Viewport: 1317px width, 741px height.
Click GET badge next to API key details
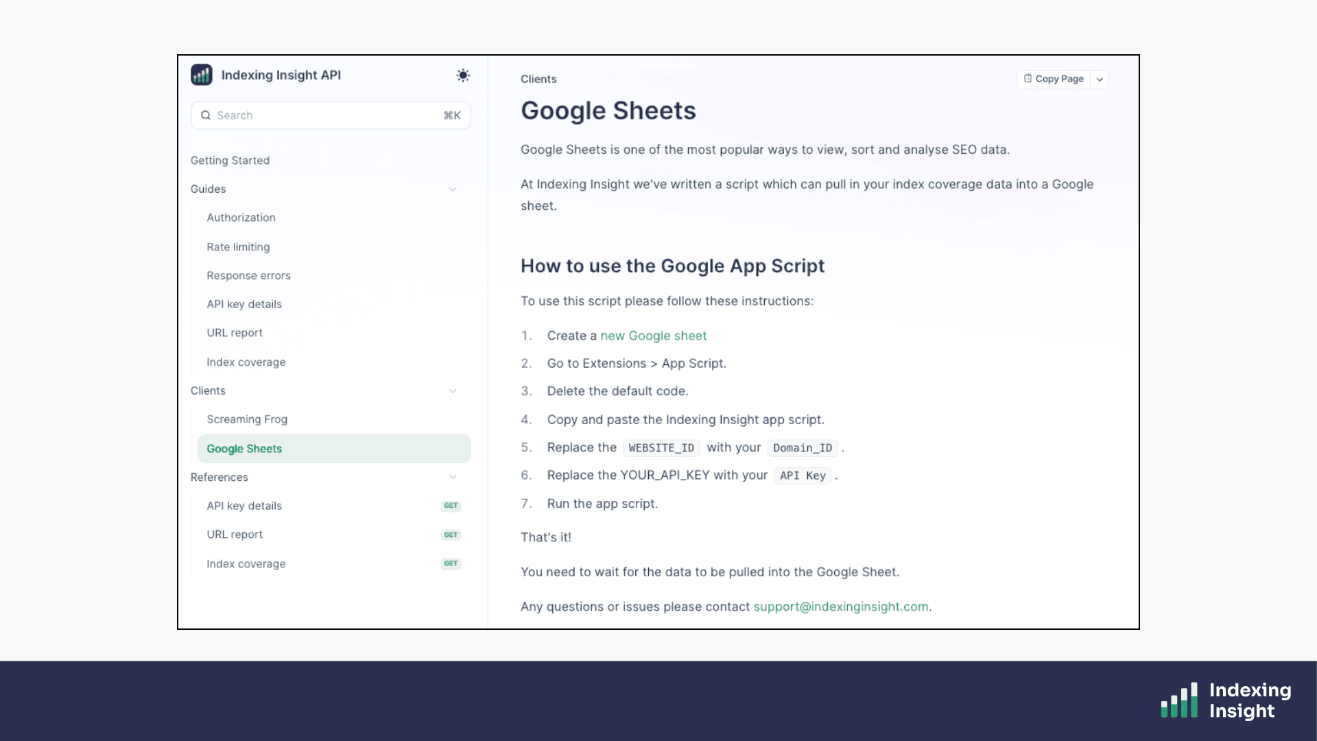[451, 506]
